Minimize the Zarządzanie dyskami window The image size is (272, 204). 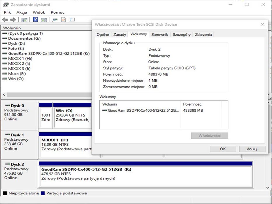pos(230,5)
